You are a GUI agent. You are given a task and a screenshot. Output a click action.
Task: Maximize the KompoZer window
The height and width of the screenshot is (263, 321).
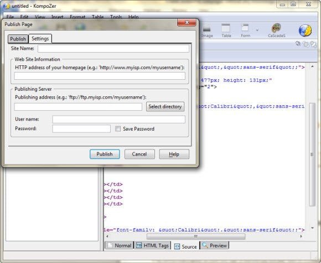coord(293,4)
